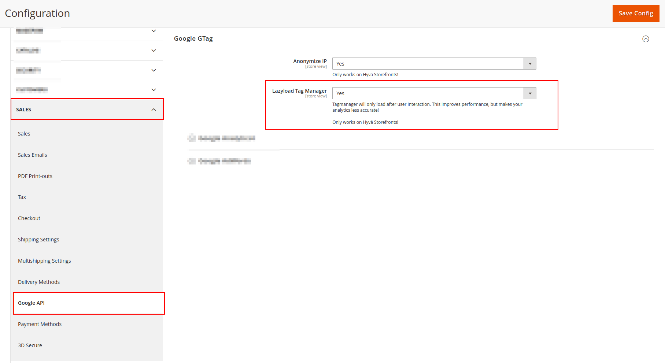The width and height of the screenshot is (665, 363).
Task: Go to PDF Print-outs settings
Action: [x=35, y=176]
